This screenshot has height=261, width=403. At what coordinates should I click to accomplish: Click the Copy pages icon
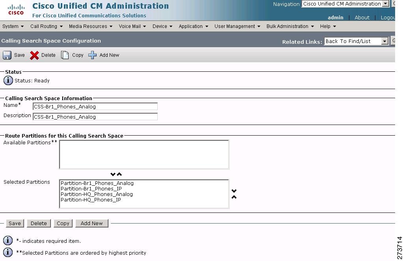(x=65, y=55)
